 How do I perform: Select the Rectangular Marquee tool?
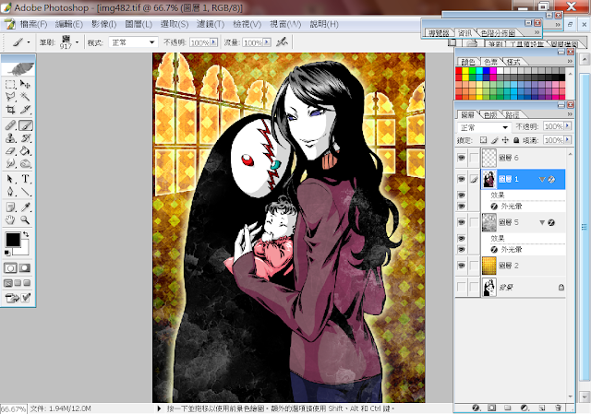[10, 84]
